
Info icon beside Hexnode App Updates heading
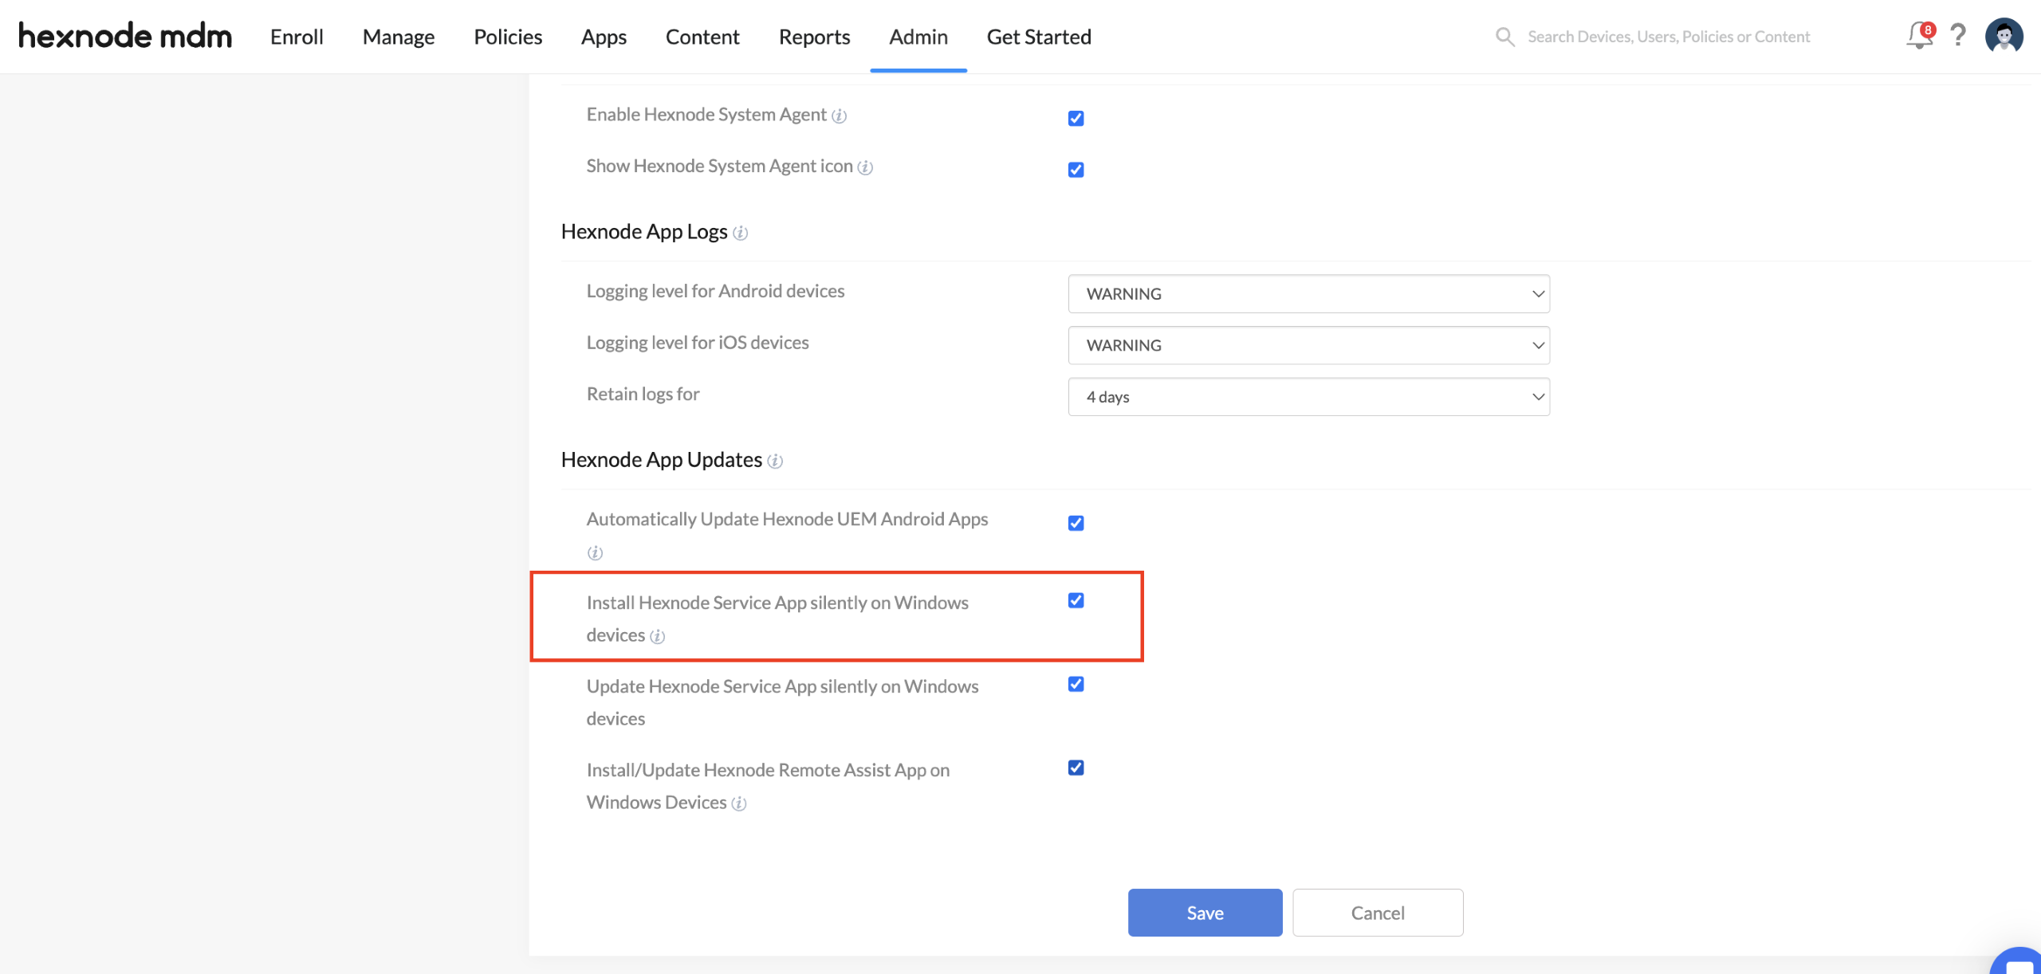click(x=775, y=461)
